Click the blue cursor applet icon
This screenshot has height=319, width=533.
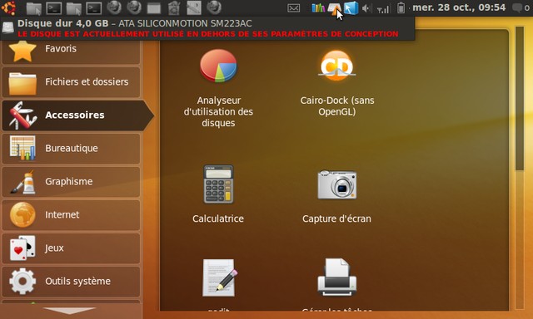tap(351, 7)
